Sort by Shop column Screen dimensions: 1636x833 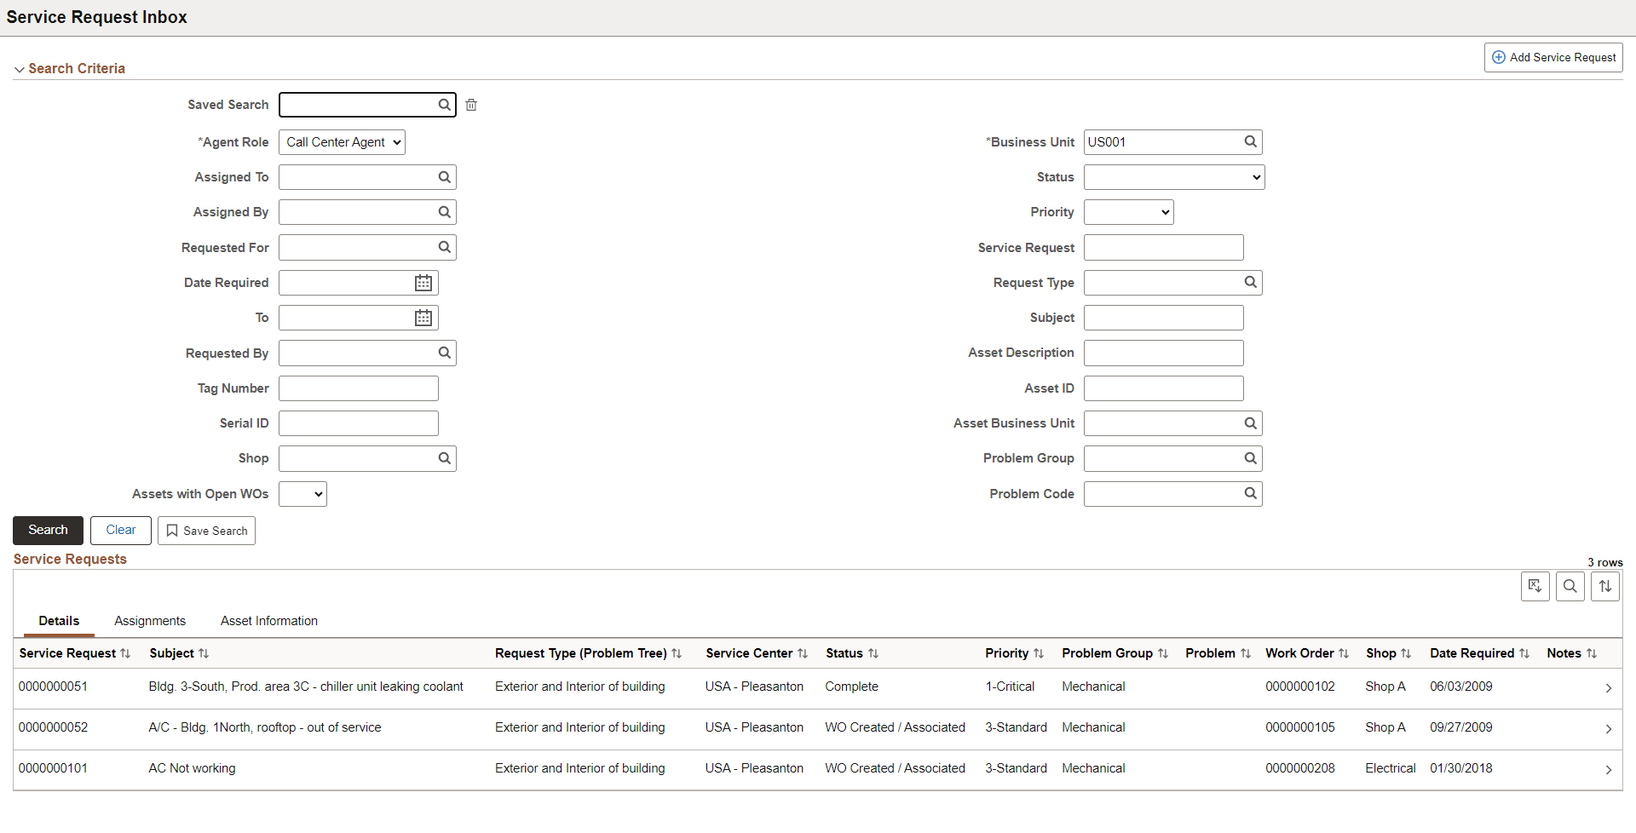tap(1389, 653)
